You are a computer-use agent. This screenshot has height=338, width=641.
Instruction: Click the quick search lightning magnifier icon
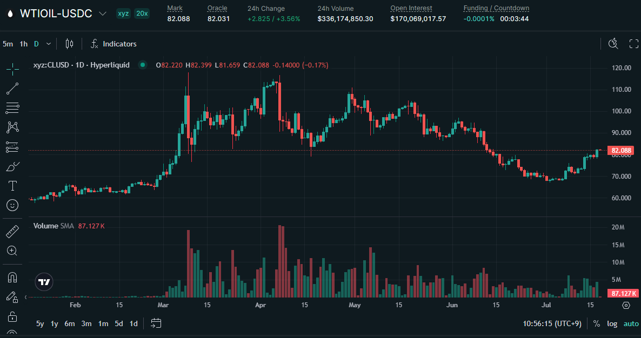click(613, 44)
